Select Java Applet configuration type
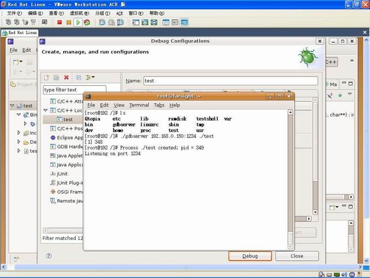This screenshot has width=370, height=278. 66,156
